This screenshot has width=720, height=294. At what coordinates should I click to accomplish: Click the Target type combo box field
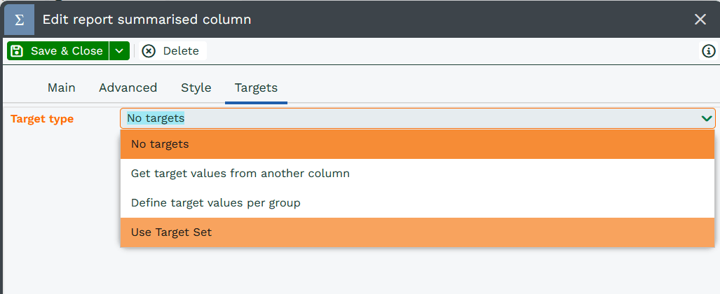point(407,118)
